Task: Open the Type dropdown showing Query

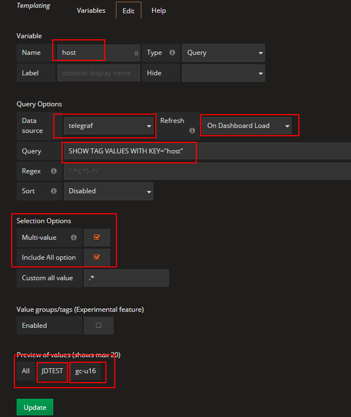Action: click(223, 53)
